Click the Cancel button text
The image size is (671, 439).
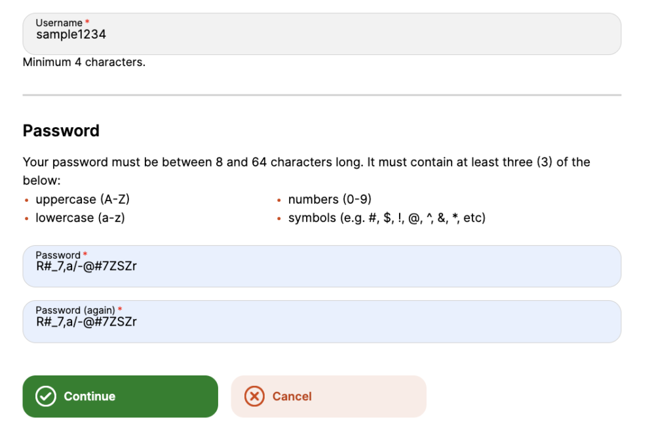tap(292, 396)
